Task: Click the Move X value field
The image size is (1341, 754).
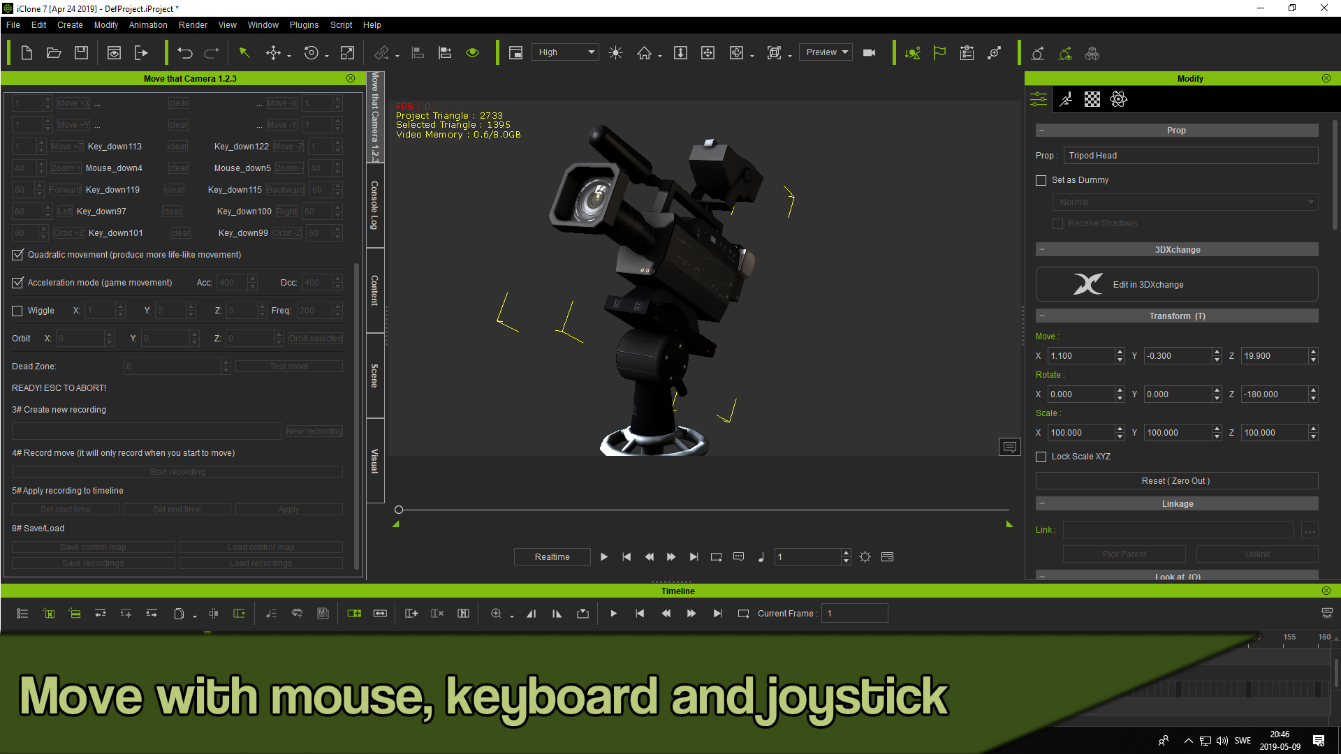Action: click(1081, 356)
